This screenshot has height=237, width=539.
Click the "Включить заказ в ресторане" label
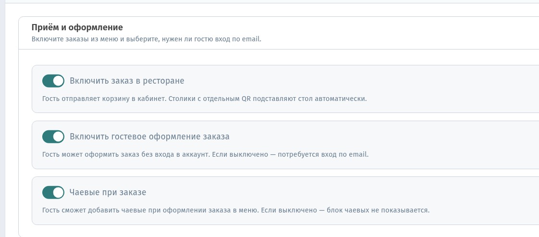point(127,81)
